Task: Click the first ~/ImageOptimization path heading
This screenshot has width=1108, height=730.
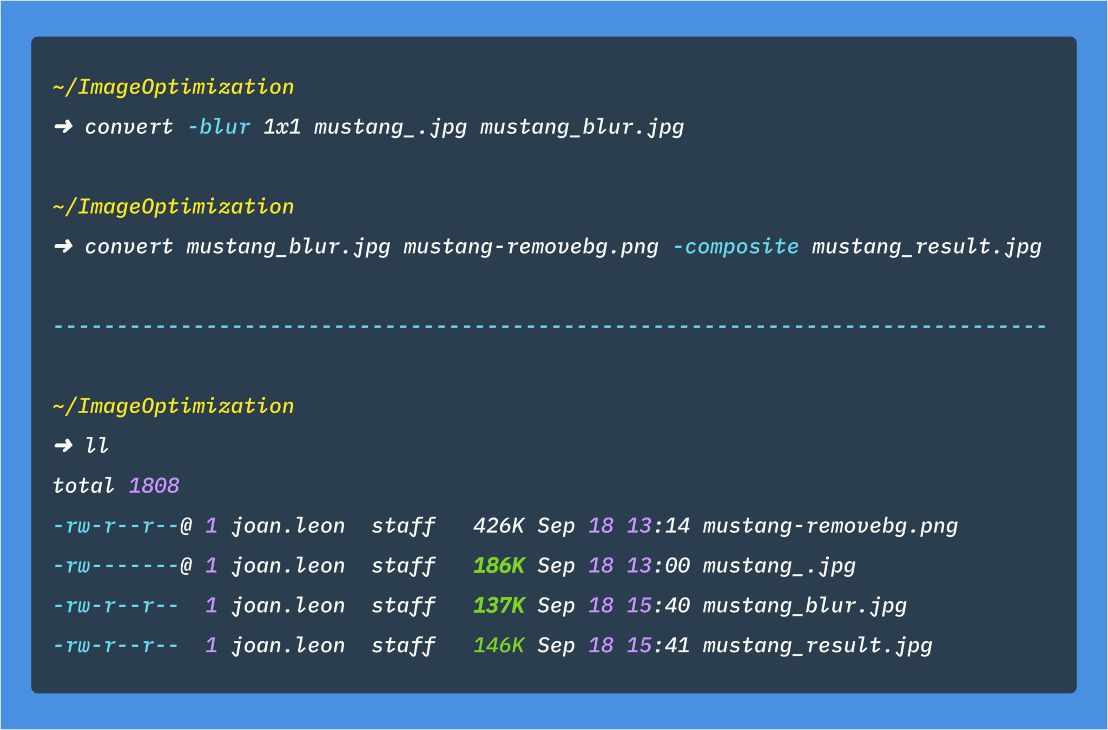Action: (x=173, y=87)
